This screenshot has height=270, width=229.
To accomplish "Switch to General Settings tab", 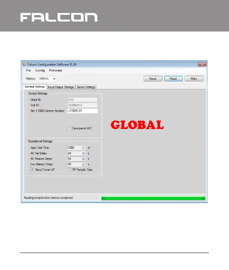I will pyautogui.click(x=35, y=86).
